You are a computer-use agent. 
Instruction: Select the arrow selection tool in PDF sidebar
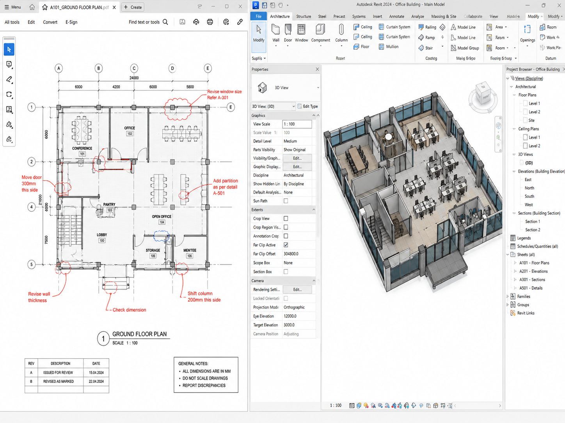click(9, 49)
